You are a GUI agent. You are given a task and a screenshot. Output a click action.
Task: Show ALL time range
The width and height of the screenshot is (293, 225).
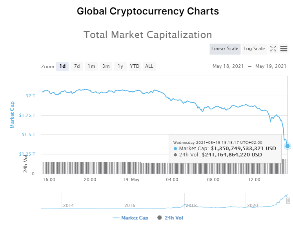coord(149,67)
